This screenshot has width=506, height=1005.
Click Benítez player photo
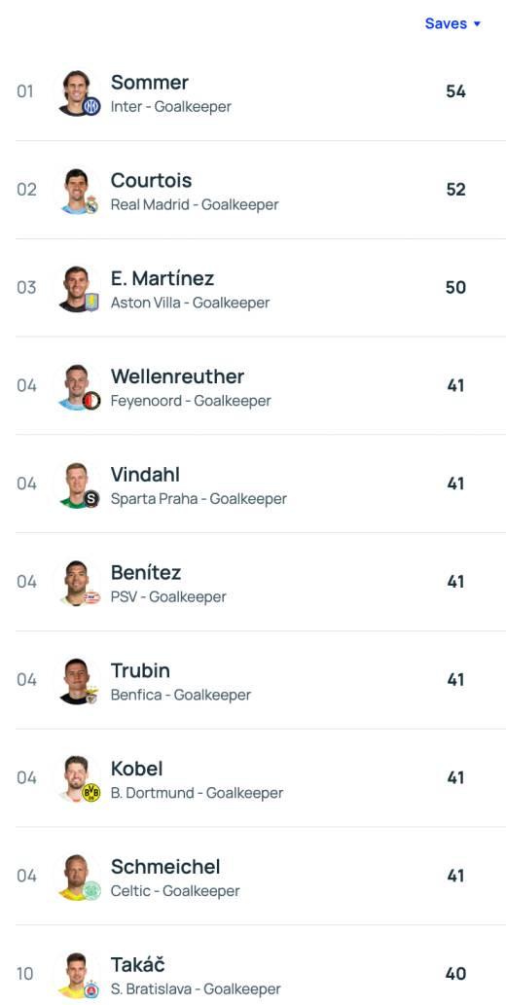[77, 584]
